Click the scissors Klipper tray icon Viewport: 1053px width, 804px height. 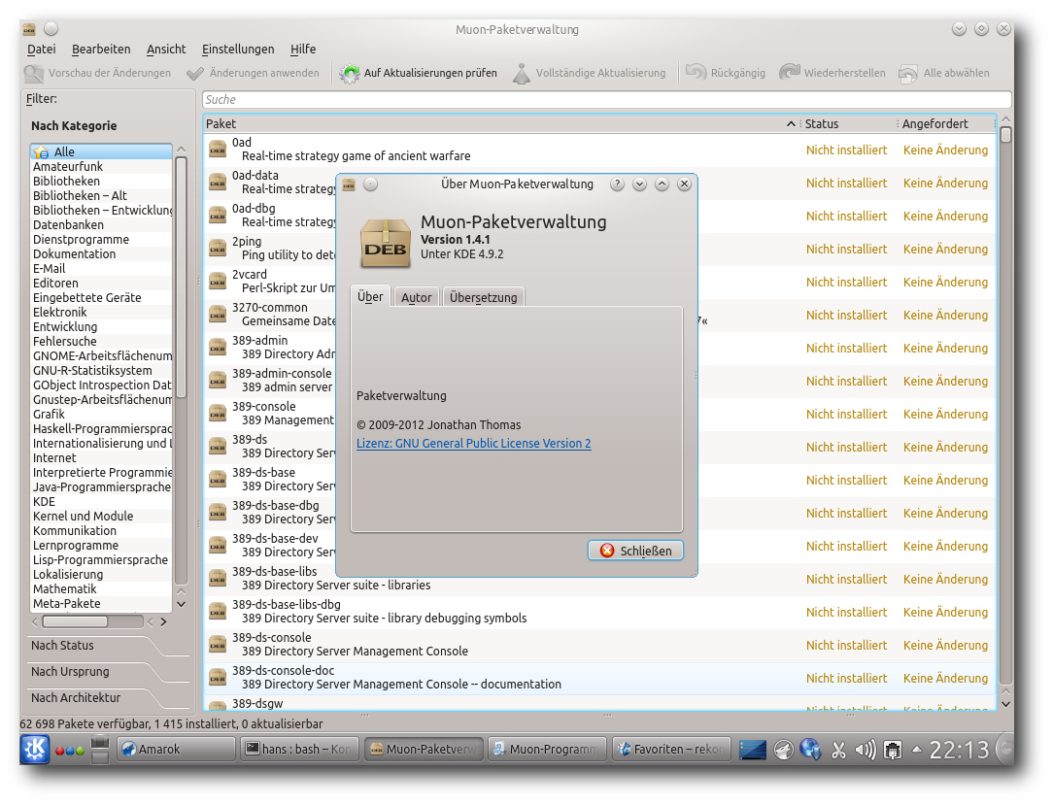point(838,750)
